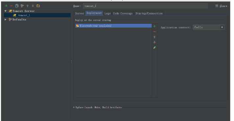Switch to the Code Coverage tab

123,13
